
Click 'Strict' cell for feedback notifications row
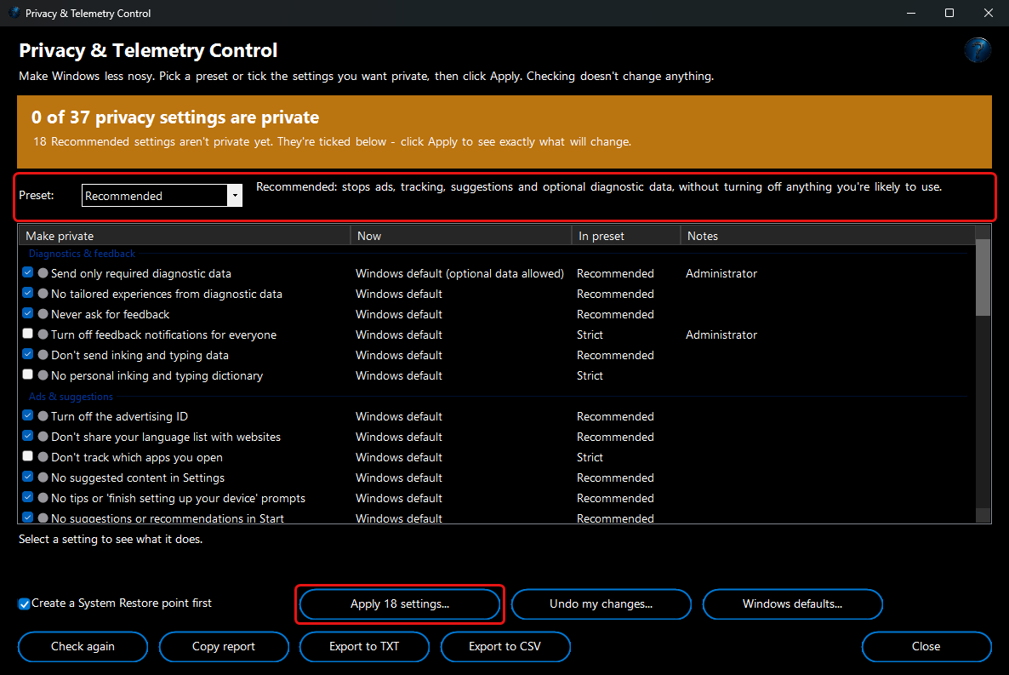(x=590, y=335)
